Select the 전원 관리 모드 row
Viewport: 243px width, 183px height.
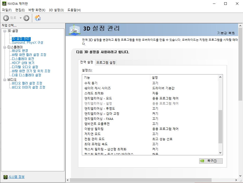click(x=150, y=139)
